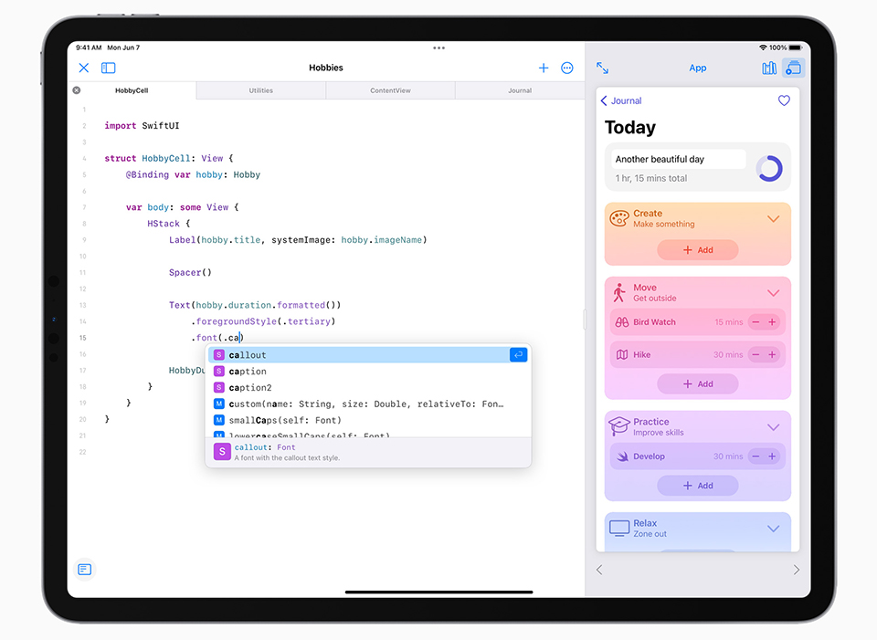Accept completion with return arrow button
This screenshot has height=640, width=877.
(519, 355)
